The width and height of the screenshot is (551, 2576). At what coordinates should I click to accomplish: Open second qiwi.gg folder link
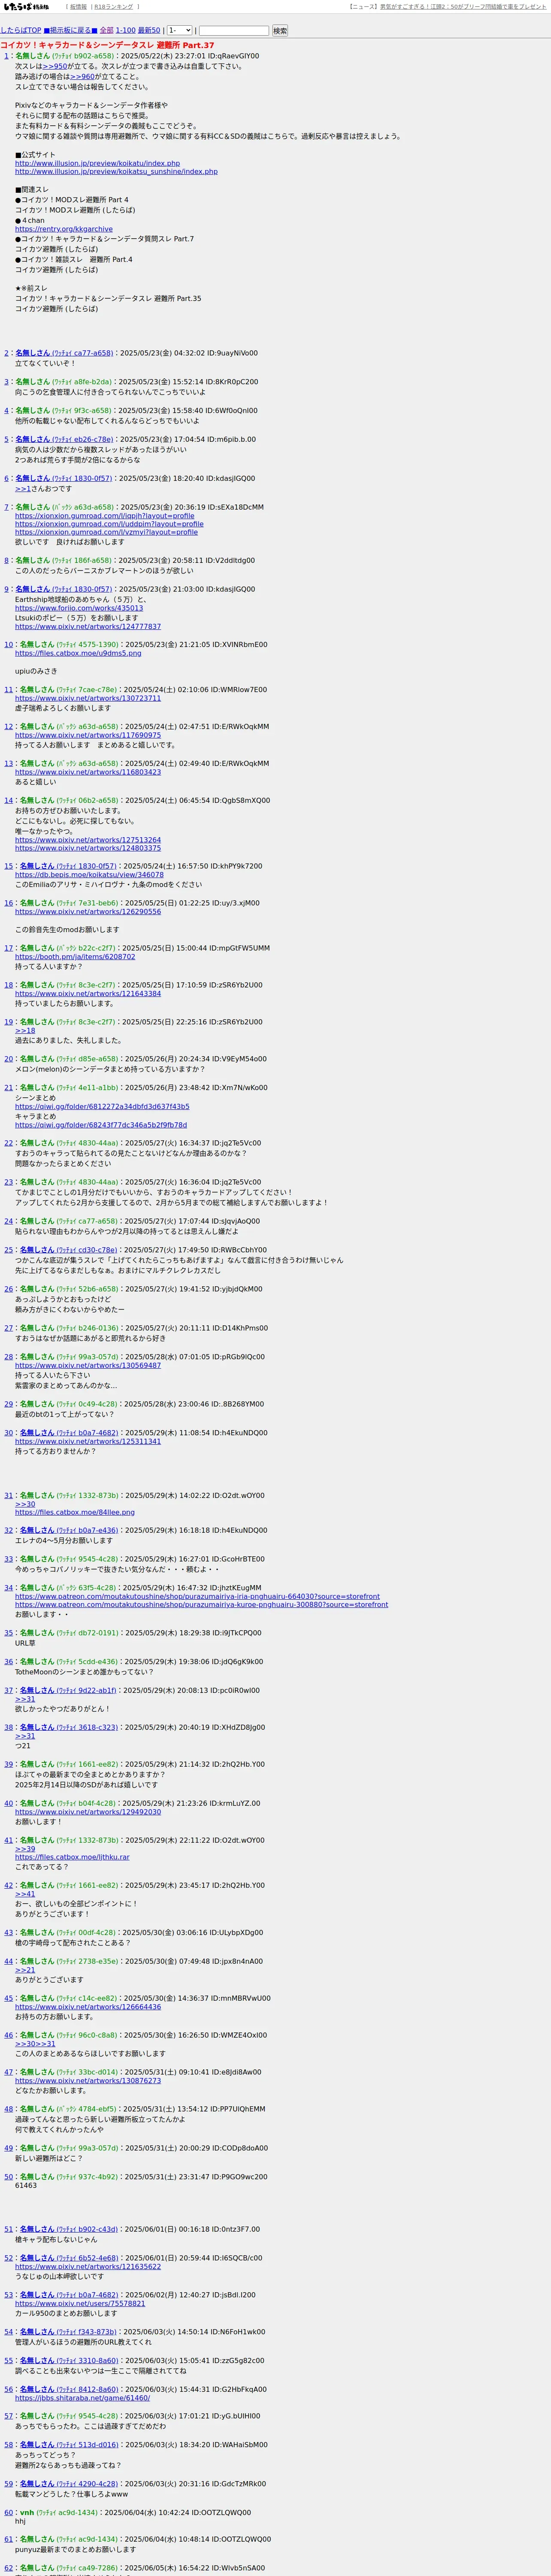101,1125
